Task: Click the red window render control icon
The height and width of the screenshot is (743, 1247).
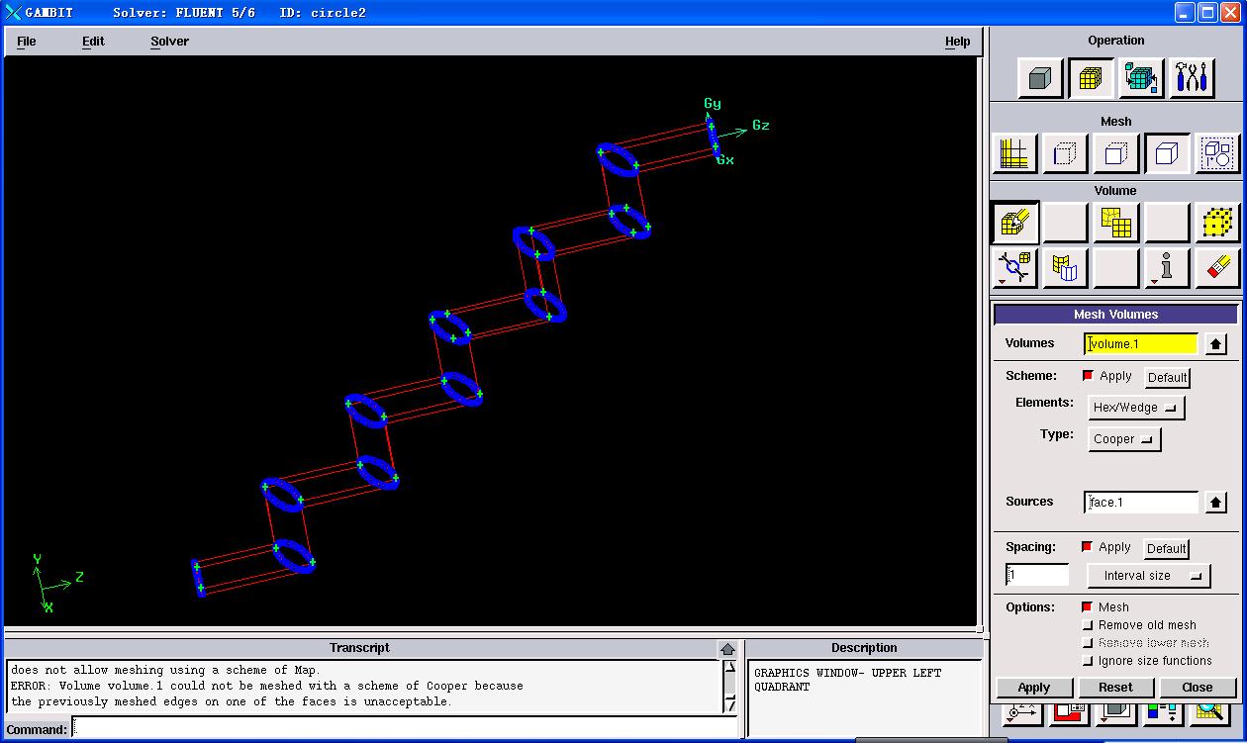Action: point(1069,712)
